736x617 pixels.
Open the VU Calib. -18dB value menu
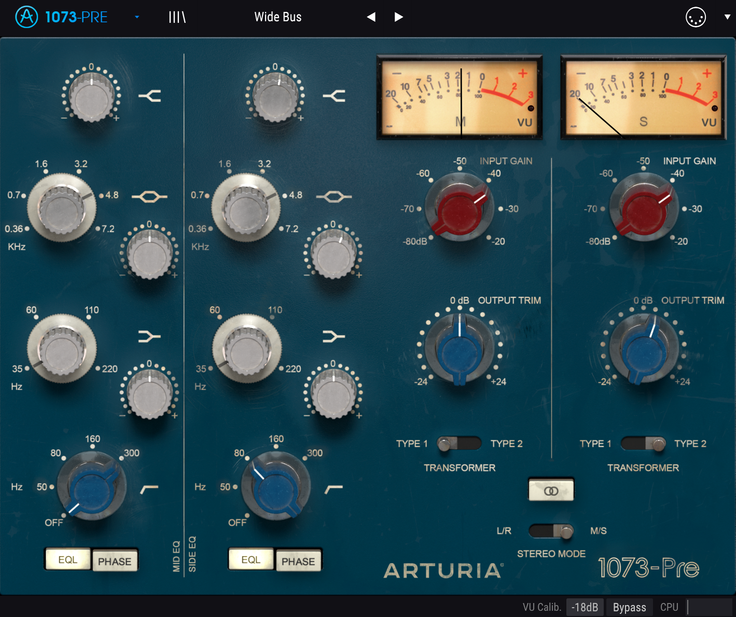pyautogui.click(x=585, y=607)
